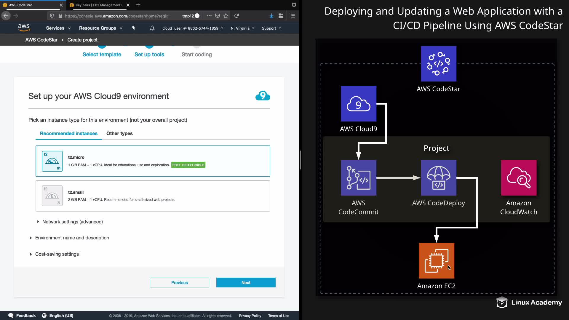
Task: Click the Previous button
Action: click(x=179, y=282)
